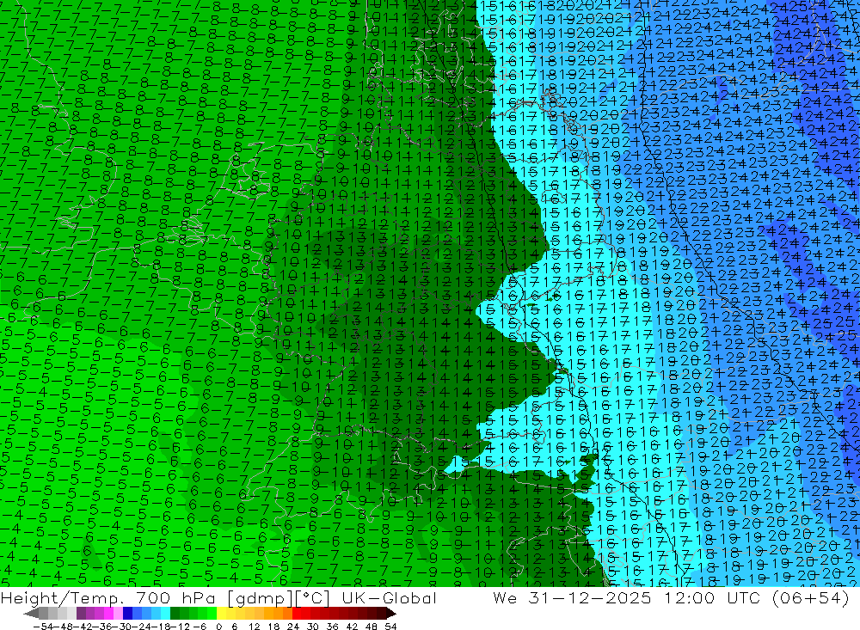Click the '12' label under the orange-yellow swatches
The width and height of the screenshot is (860, 630).
(x=254, y=627)
